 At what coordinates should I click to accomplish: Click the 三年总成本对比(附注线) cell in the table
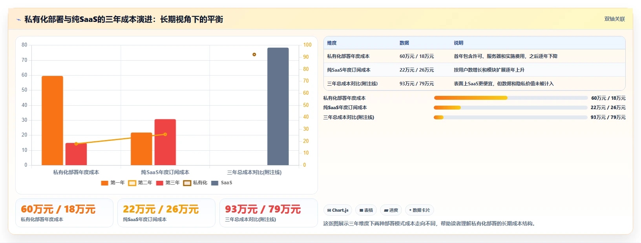[x=352, y=84]
